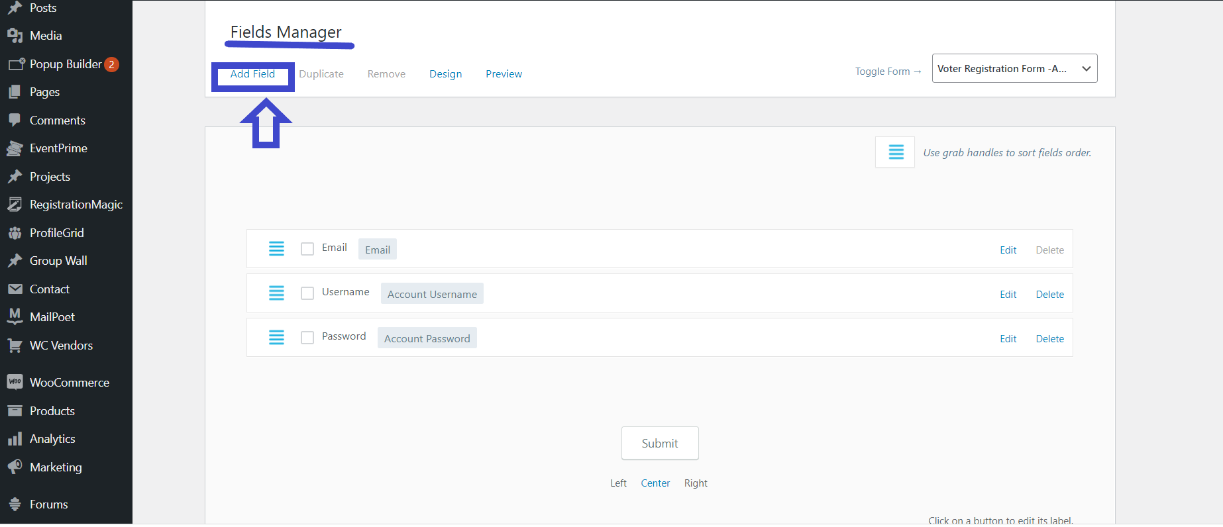This screenshot has height=527, width=1223.
Task: Click the WooCommerce icon in sidebar
Action: [x=15, y=382]
